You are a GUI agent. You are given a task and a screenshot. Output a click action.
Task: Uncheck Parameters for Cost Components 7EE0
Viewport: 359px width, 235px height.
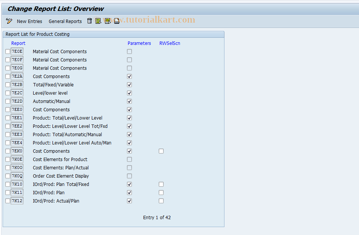coord(129,109)
